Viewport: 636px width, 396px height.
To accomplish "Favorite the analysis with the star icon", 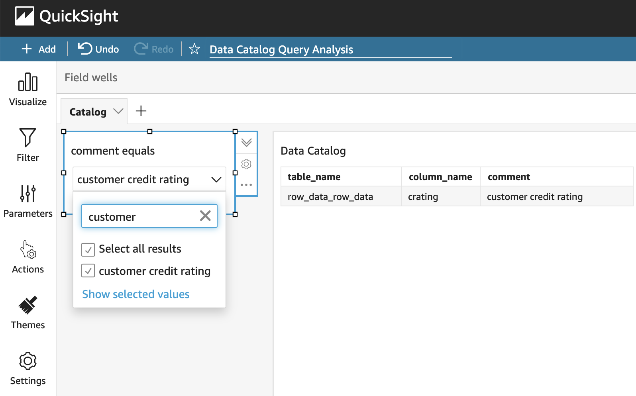I will pyautogui.click(x=194, y=49).
